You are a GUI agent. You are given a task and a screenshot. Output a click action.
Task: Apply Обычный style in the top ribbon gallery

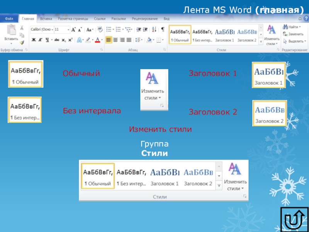(180, 34)
